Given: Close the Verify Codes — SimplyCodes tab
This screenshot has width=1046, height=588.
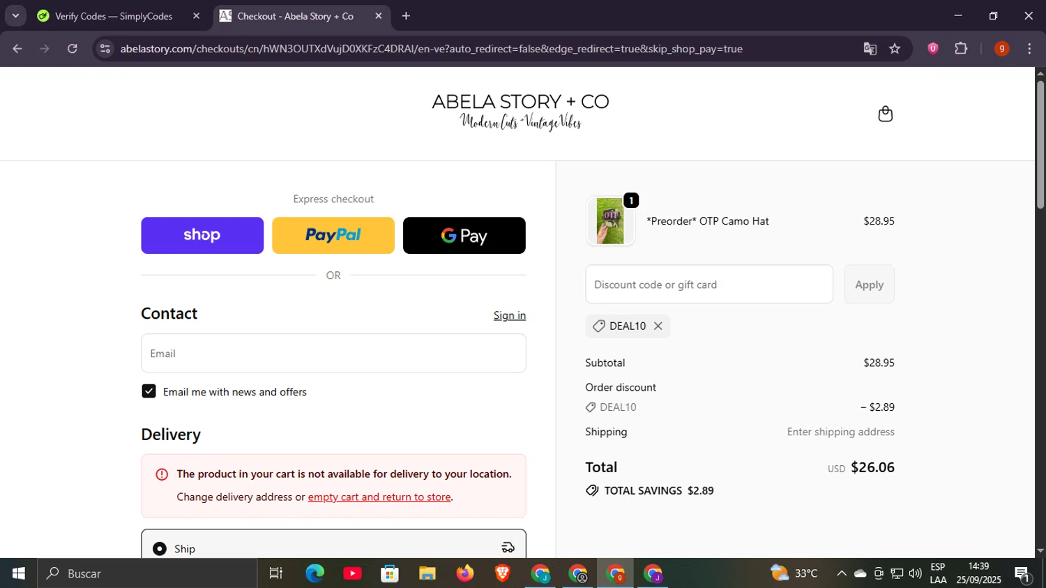Looking at the screenshot, I should 196,16.
